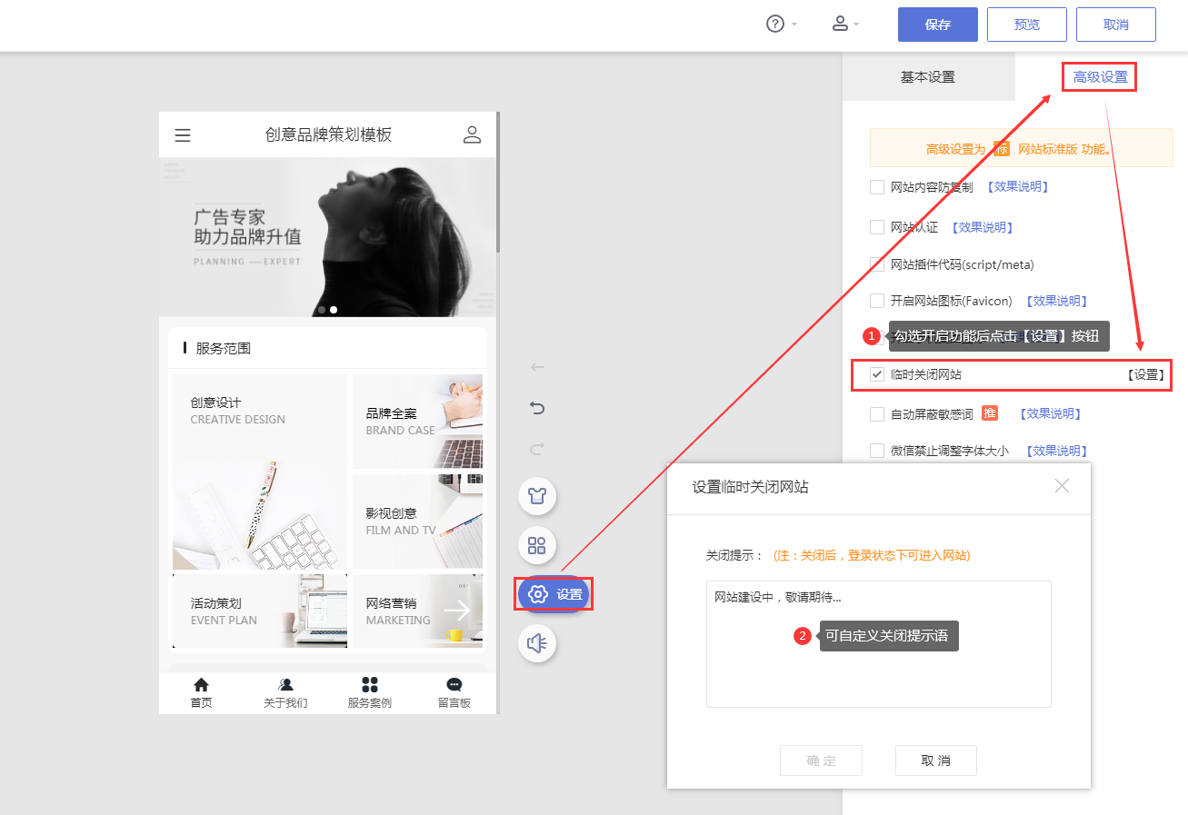Open the 创意设计 service card
Screen dimensions: 1188x815
[x=260, y=472]
